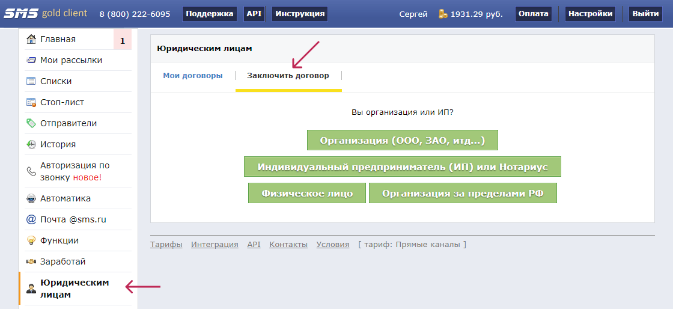
Task: Select Юридическим лицам in sidebar
Action: [x=75, y=289]
